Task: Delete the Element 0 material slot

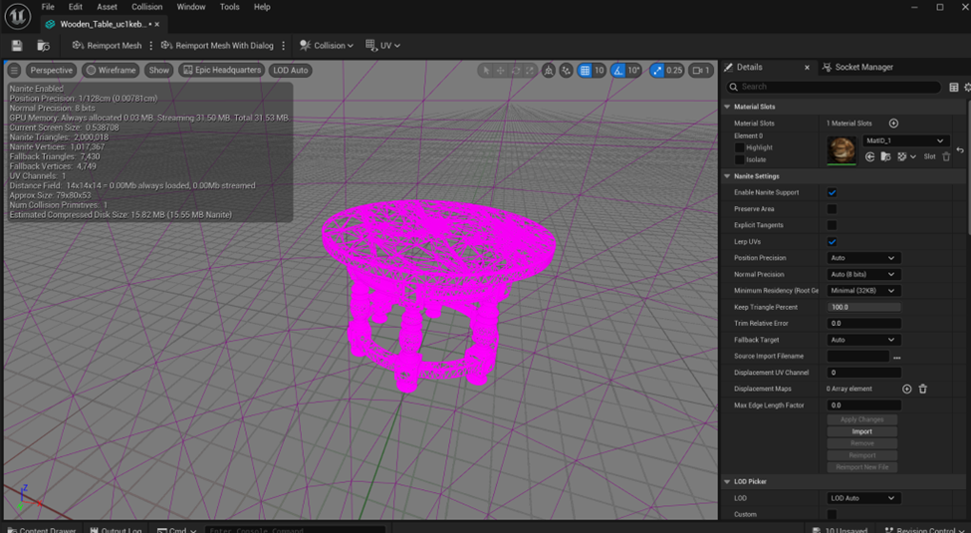Action: 946,156
